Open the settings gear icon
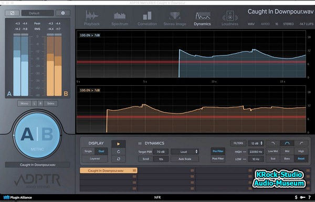315x202 pixels. [63, 13]
